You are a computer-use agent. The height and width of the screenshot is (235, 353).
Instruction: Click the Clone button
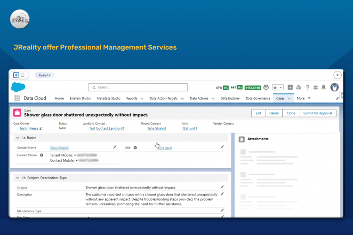coord(291,113)
